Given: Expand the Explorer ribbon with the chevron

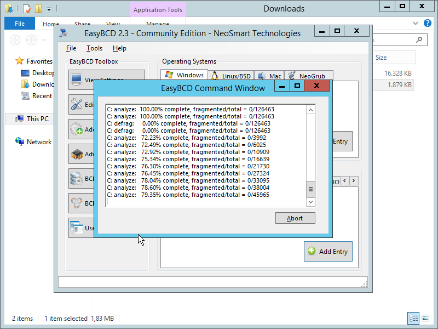Looking at the screenshot, I should (416, 23).
